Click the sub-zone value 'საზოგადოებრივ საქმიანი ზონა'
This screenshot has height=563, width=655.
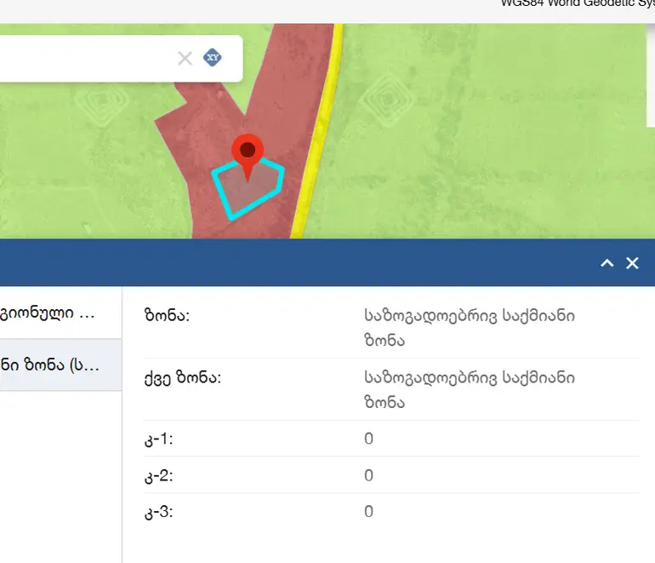pyautogui.click(x=469, y=390)
